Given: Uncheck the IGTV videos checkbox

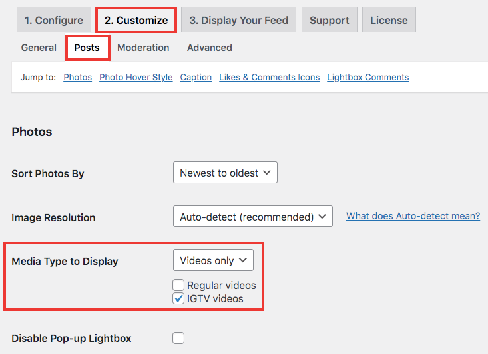Looking at the screenshot, I should coord(178,298).
